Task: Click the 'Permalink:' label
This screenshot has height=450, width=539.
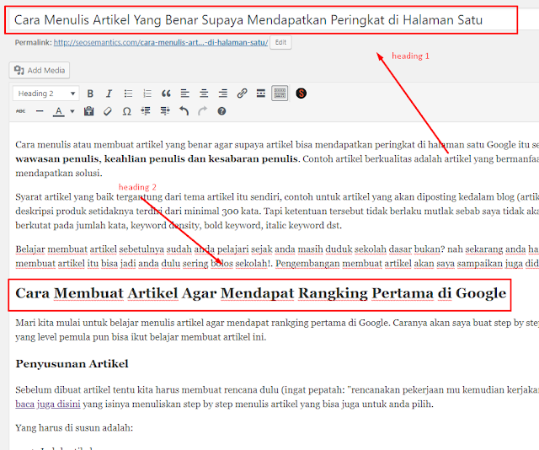Action: [x=34, y=43]
